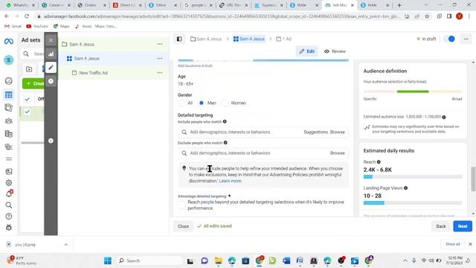Screen dimensions: 476x268
Task: Click the Meta logo icon
Action: tap(8, 42)
